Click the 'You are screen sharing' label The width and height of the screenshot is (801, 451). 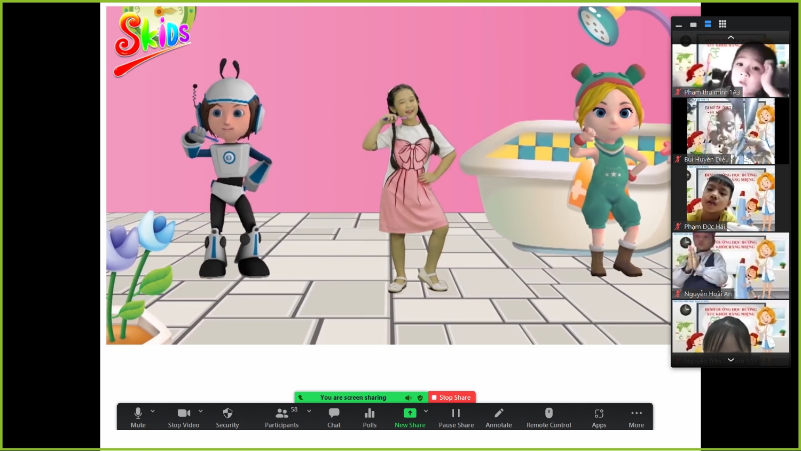click(353, 398)
